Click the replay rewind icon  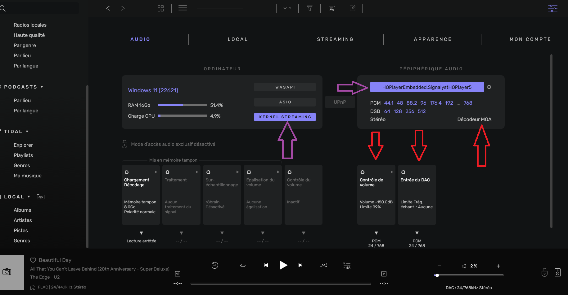[x=215, y=265]
